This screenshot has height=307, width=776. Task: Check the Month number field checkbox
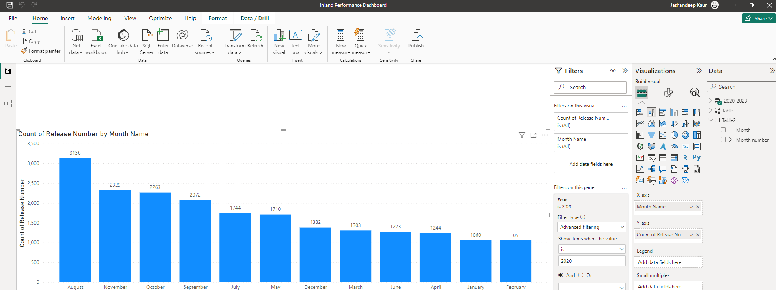pos(723,140)
